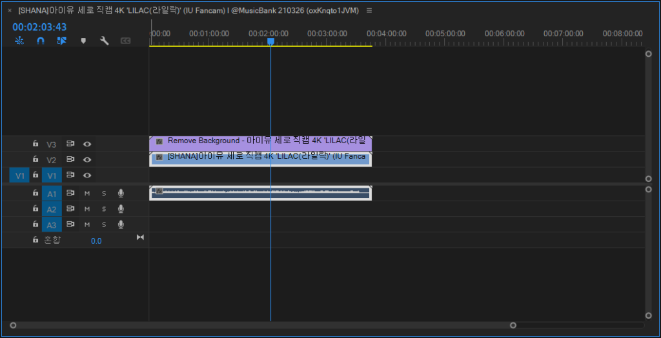Toggle lock on track V3
The width and height of the screenshot is (661, 338).
36,144
